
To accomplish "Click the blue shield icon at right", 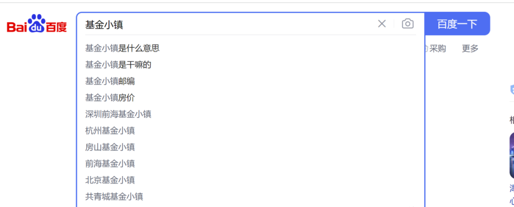I will point(512,89).
